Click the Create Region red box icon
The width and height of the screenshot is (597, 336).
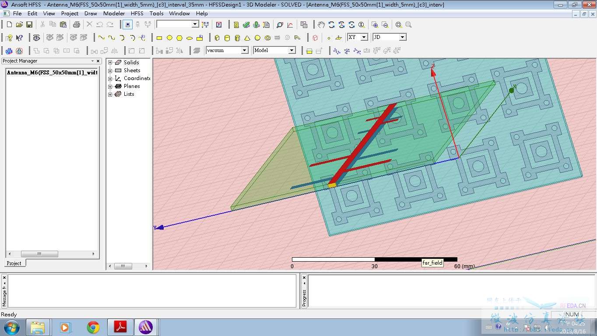coord(315,38)
